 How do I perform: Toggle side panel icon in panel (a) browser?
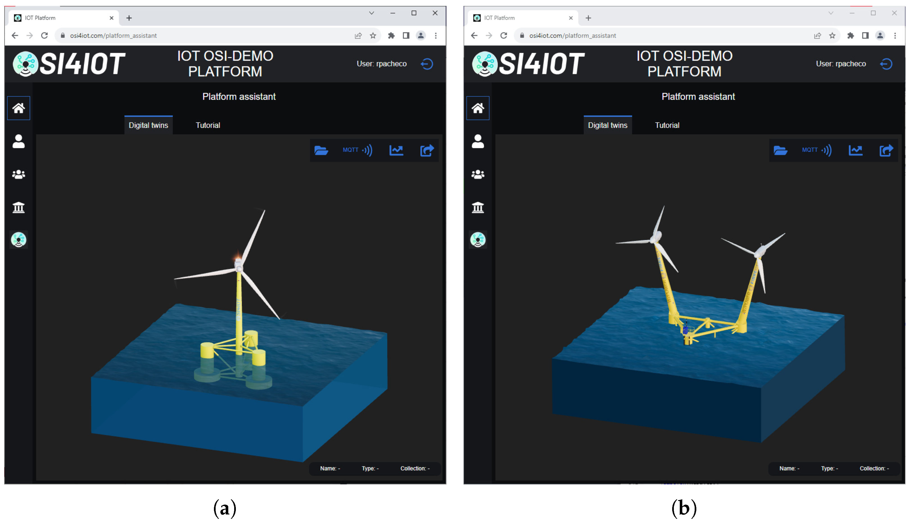point(406,36)
